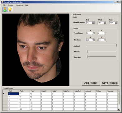Select the first row's highlighted Roll cell

coord(13,94)
